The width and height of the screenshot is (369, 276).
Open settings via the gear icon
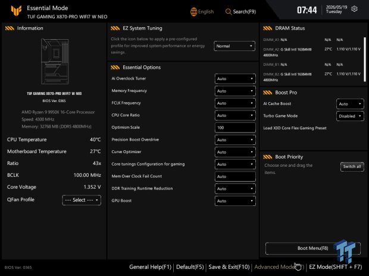tap(354, 9)
